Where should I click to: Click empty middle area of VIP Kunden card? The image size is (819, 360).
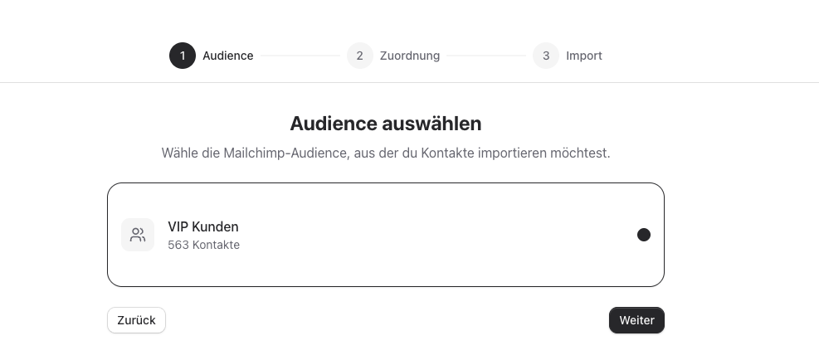pyautogui.click(x=415, y=235)
